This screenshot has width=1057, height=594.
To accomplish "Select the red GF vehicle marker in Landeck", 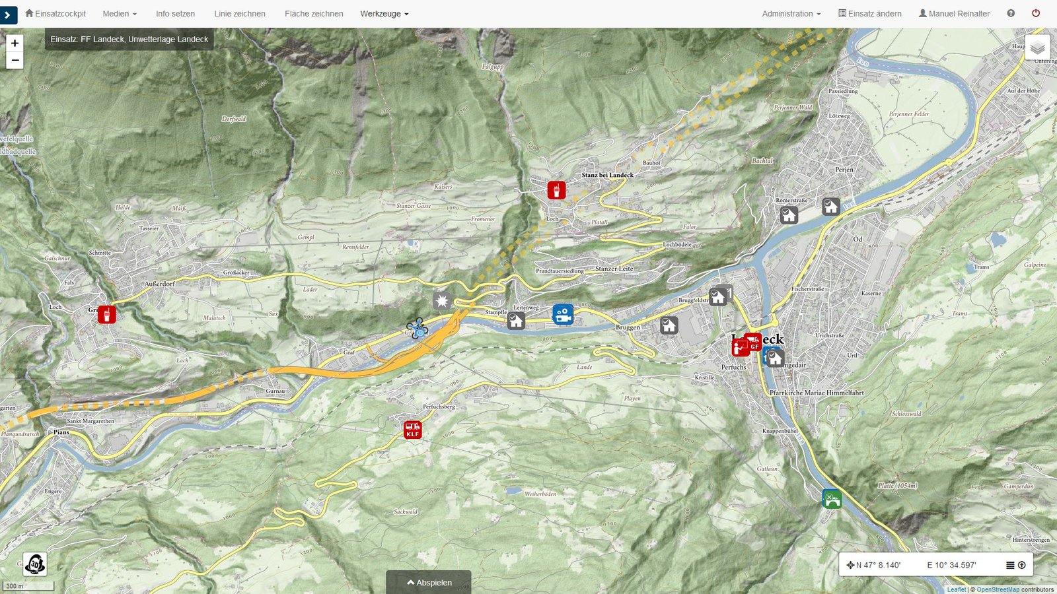I will coord(753,342).
